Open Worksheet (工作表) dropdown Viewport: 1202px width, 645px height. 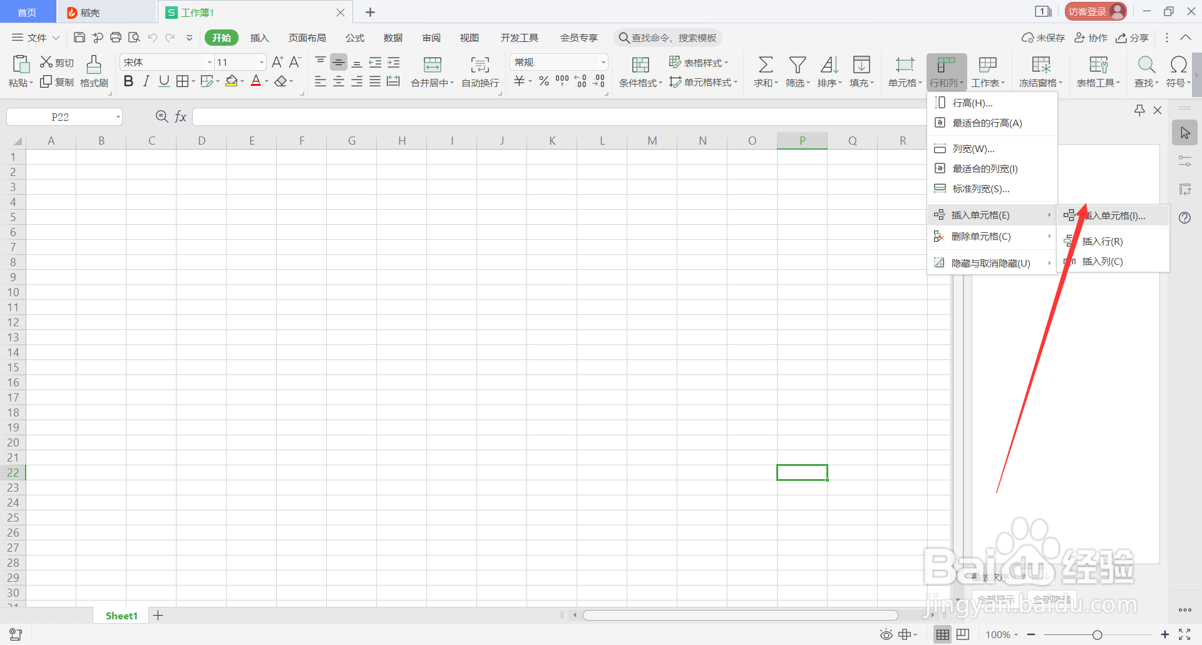(x=988, y=71)
